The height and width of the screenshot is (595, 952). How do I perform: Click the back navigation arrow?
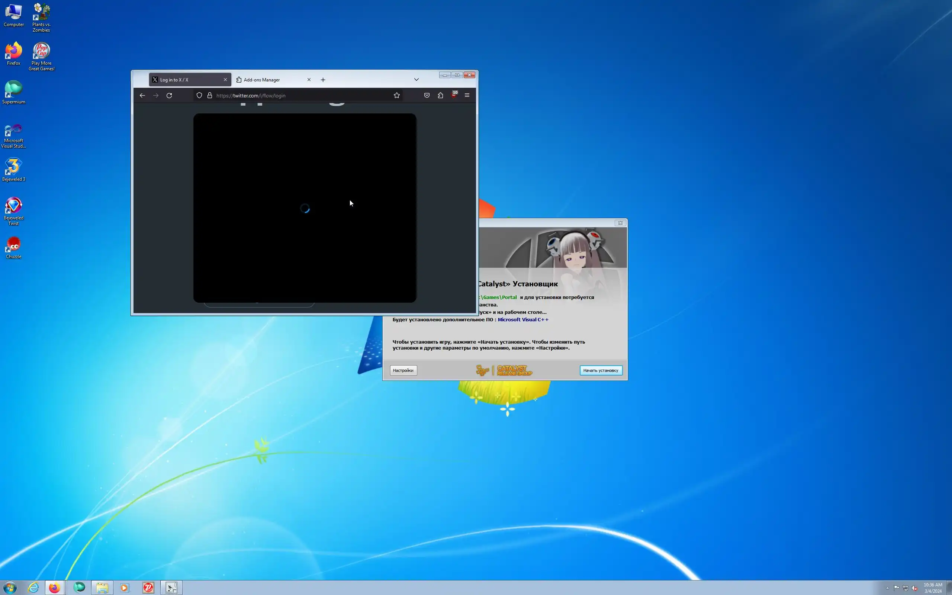click(142, 96)
